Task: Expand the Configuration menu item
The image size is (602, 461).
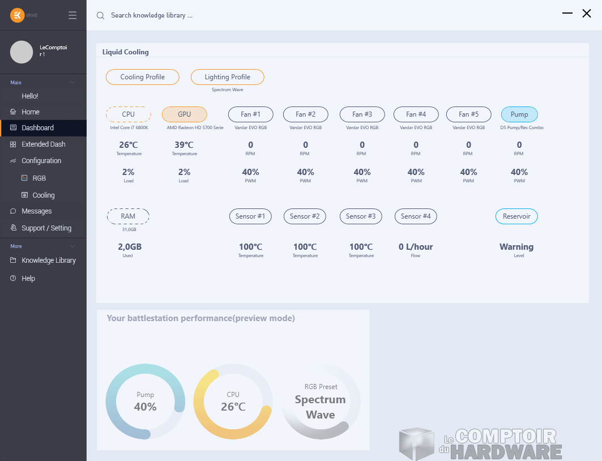Action: pyautogui.click(x=41, y=161)
